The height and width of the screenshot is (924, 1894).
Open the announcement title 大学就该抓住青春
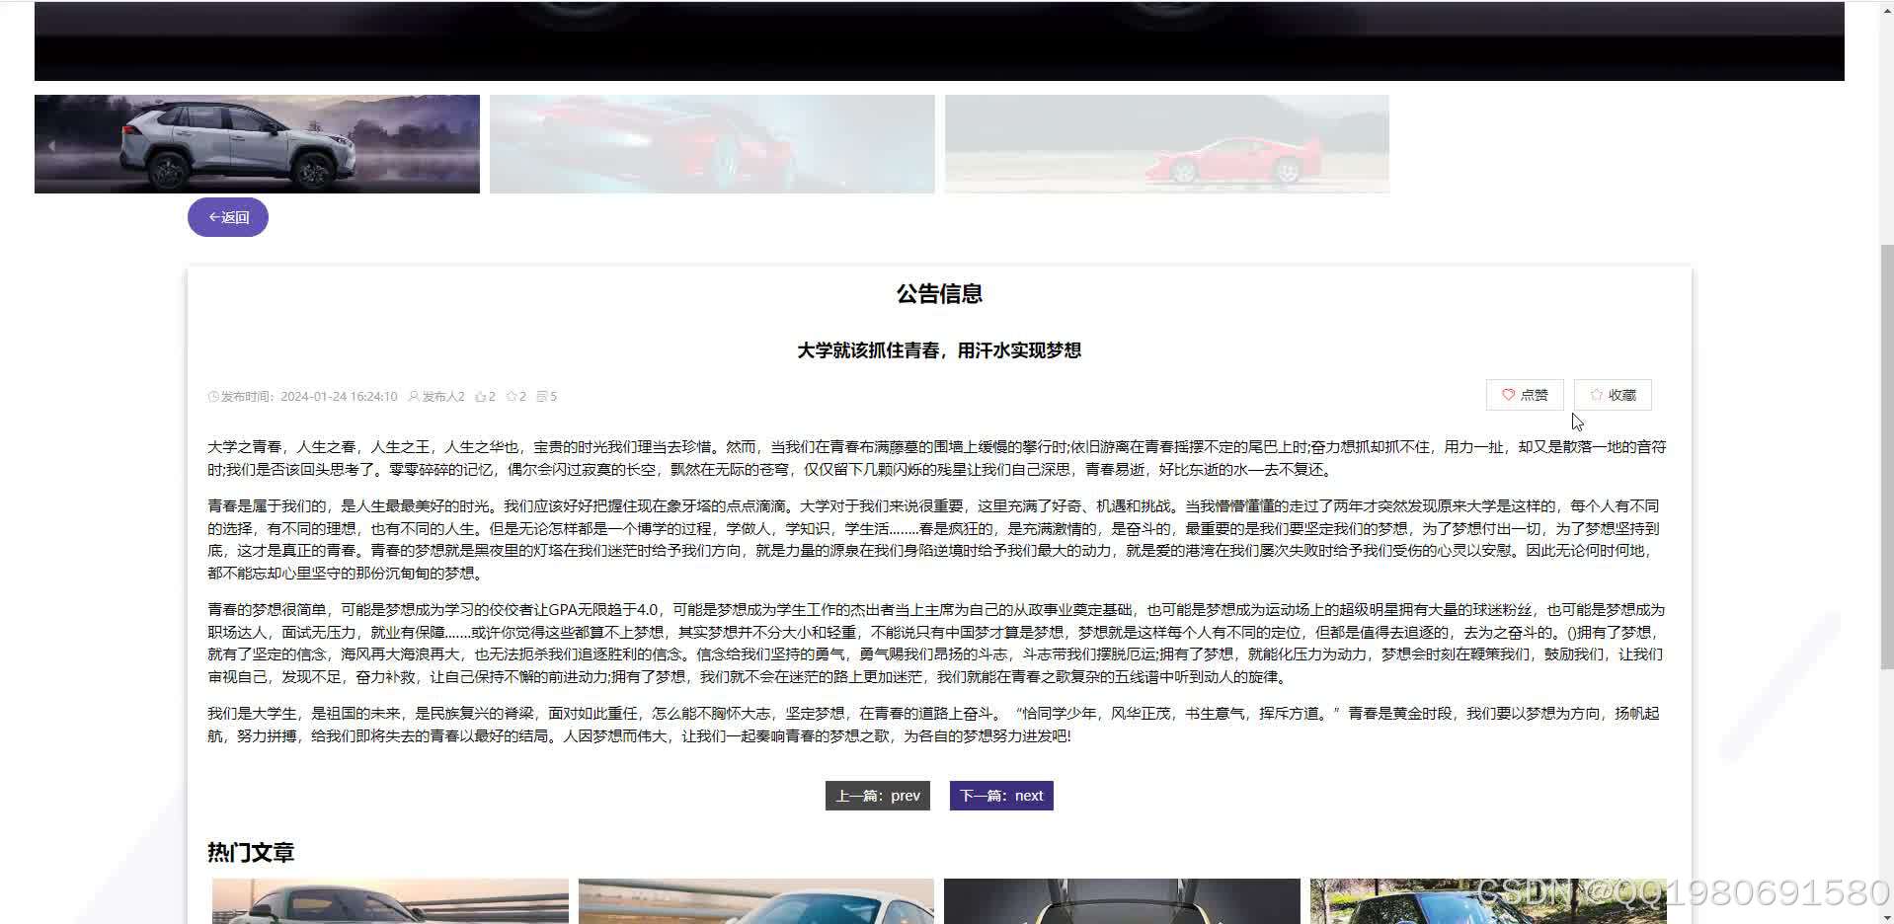pos(937,350)
